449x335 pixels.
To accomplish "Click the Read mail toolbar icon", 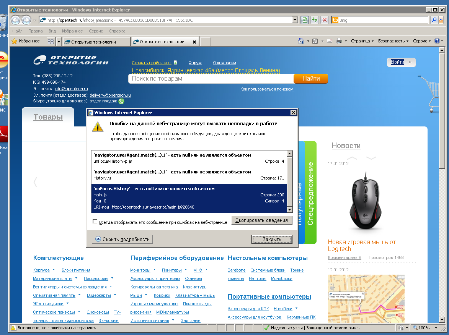I will [330, 41].
